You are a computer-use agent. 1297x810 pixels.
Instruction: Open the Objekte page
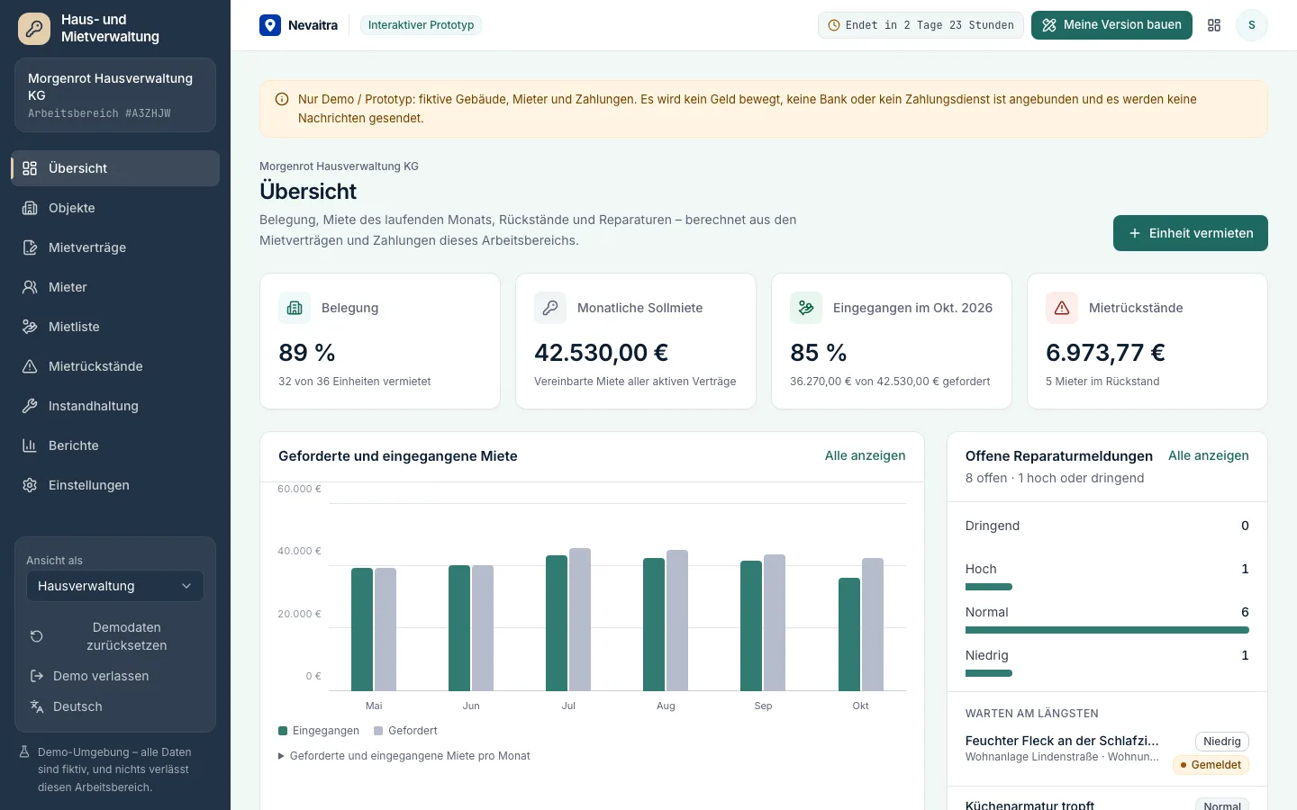[x=115, y=208]
